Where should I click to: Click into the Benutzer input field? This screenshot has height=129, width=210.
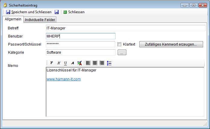[x=80, y=36]
